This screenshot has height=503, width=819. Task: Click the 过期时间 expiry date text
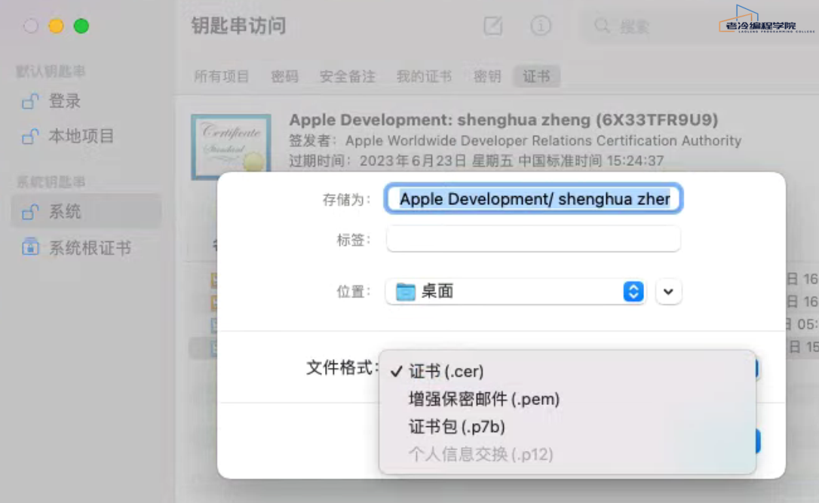(x=477, y=161)
